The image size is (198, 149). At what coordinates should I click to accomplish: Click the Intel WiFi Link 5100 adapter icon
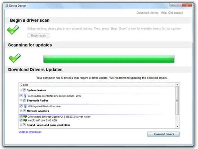25,120
